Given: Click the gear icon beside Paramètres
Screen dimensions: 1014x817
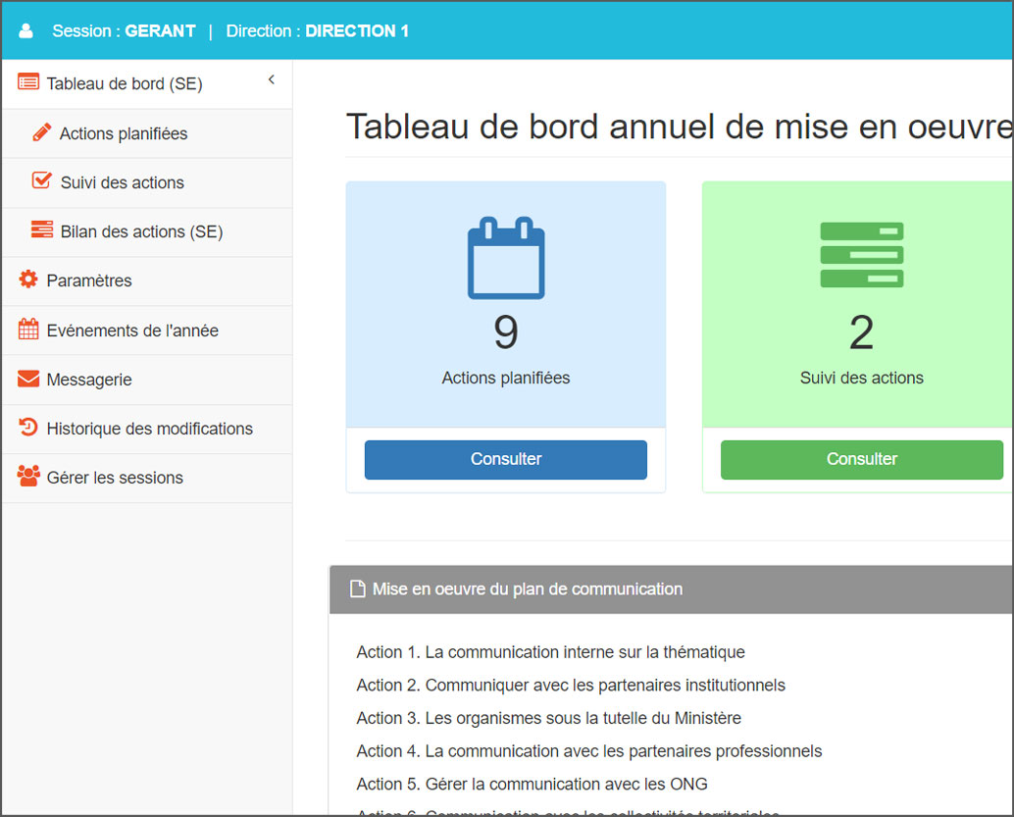Looking at the screenshot, I should [28, 279].
